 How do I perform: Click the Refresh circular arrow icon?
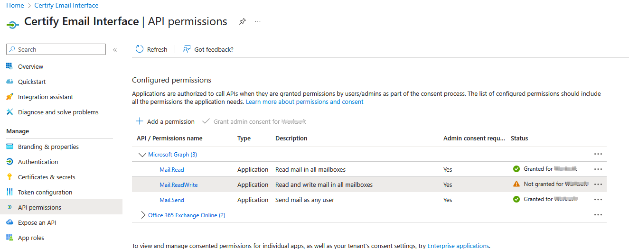click(x=140, y=49)
